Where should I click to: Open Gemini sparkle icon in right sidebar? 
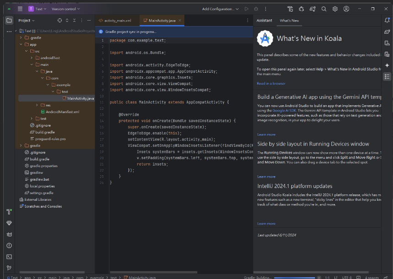click(387, 65)
